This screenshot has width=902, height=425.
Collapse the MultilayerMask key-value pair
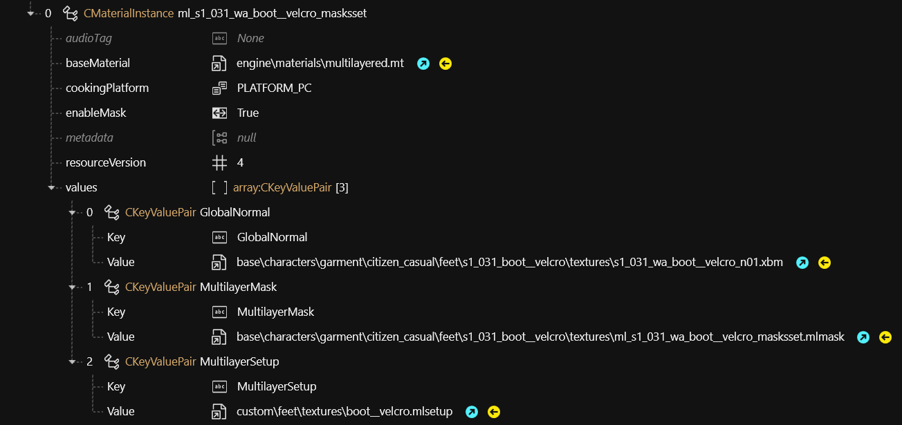[72, 287]
